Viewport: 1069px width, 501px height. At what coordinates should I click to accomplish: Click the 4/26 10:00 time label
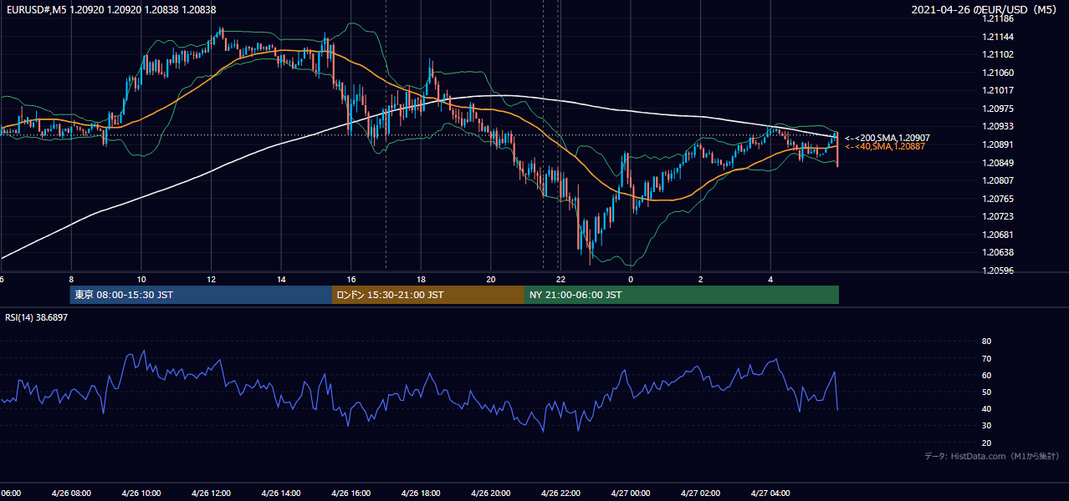point(141,493)
